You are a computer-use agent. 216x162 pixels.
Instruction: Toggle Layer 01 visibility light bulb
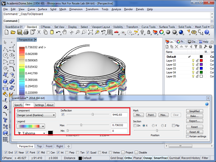tap(193, 60)
